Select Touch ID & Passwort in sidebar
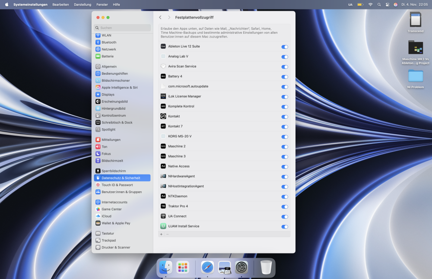 (117, 185)
